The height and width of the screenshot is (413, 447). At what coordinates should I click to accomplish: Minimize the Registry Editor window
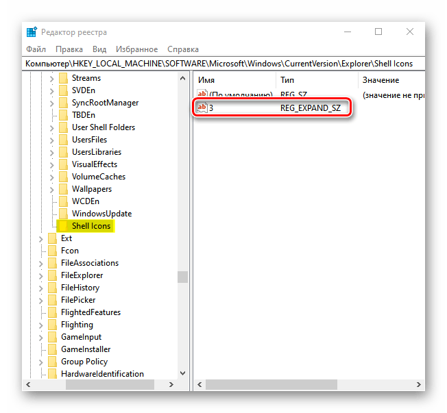click(x=348, y=32)
